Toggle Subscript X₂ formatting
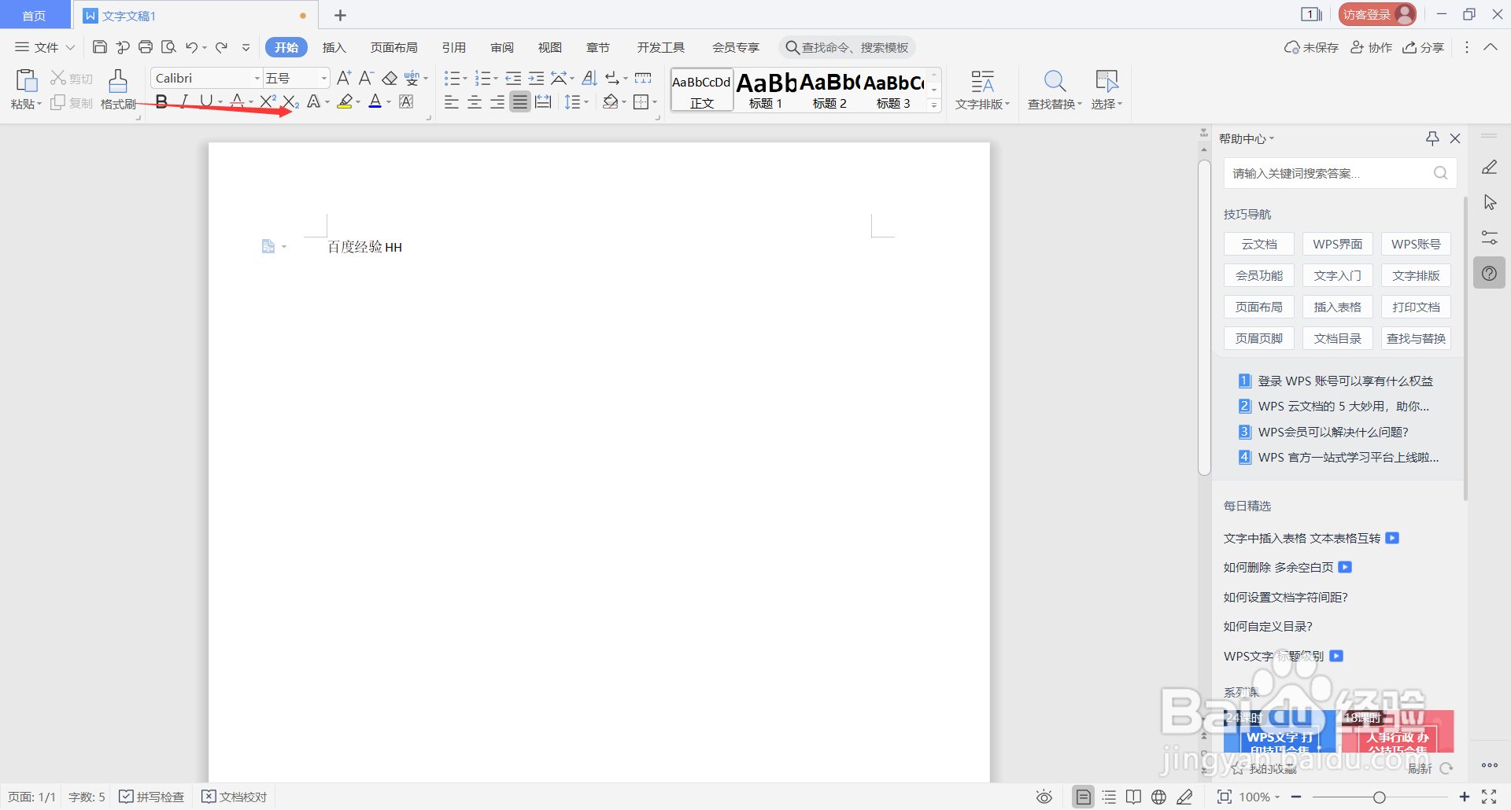This screenshot has width=1511, height=810. point(290,101)
